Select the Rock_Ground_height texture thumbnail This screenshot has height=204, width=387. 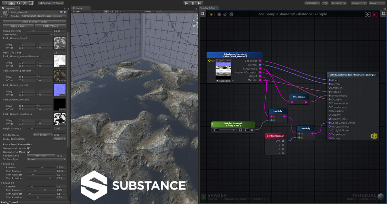60,43
